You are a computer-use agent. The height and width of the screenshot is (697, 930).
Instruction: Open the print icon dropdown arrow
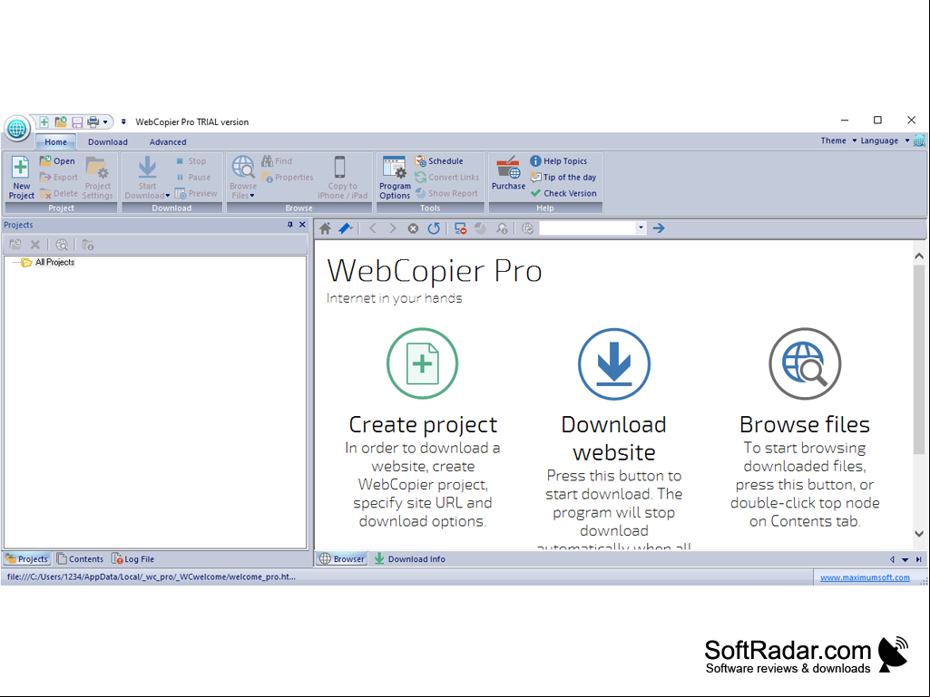[105, 122]
